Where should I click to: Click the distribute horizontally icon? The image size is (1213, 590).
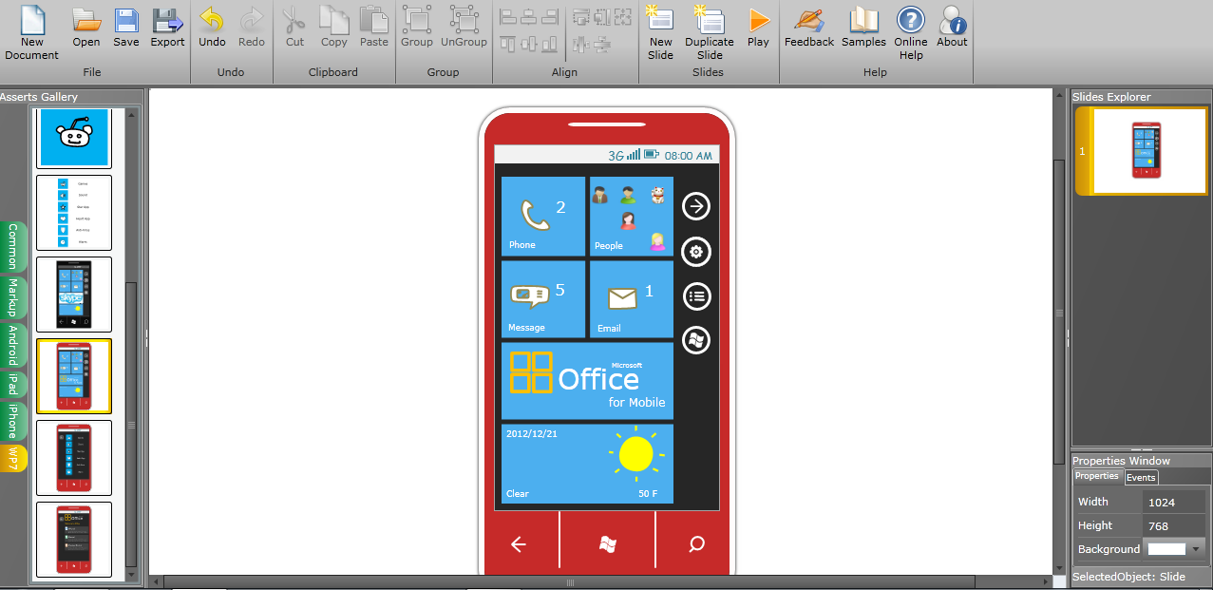click(x=580, y=43)
